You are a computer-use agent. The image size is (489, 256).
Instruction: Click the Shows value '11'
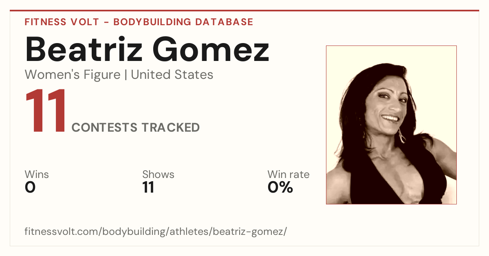pos(148,188)
